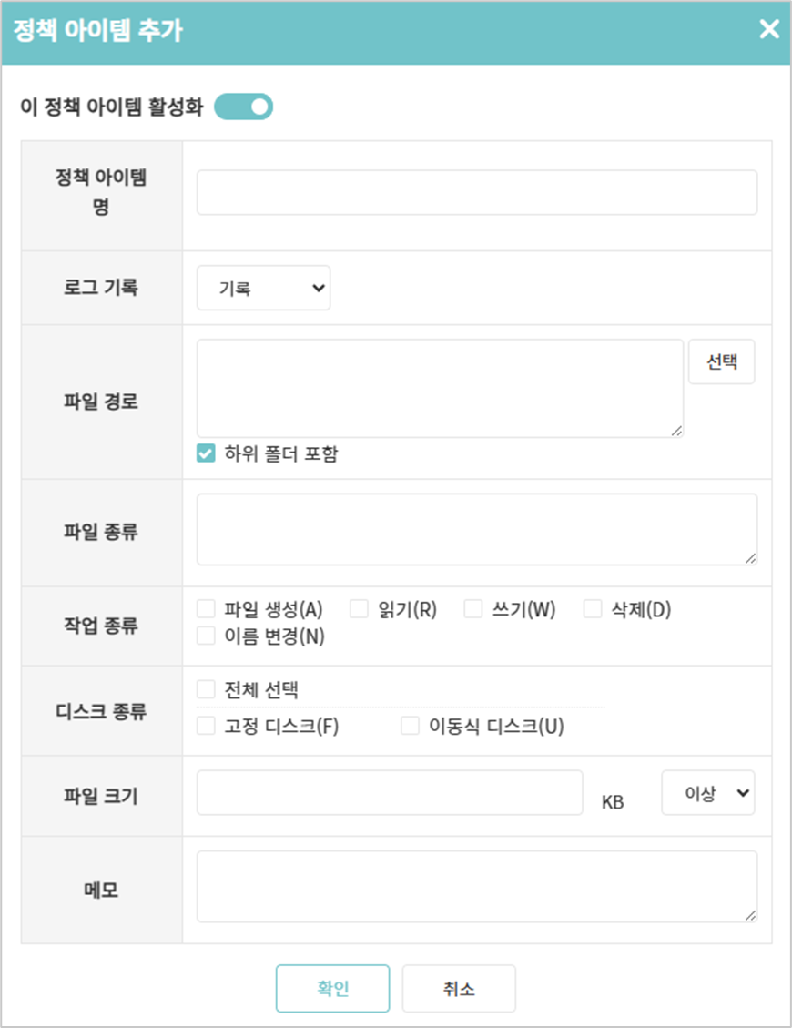This screenshot has width=792, height=1028.
Task: Check the 읽기(R) option
Action: [360, 609]
